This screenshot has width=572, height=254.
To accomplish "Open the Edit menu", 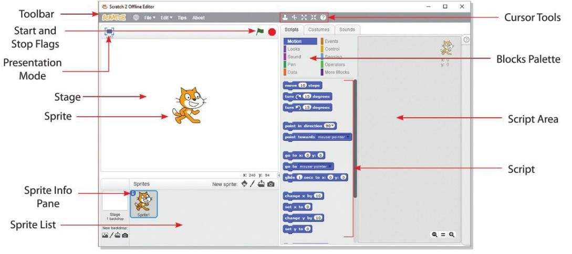I will 167,17.
